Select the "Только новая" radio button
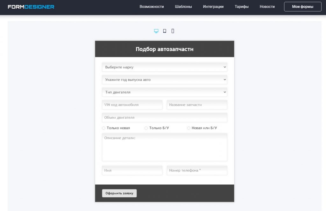The image size is (326, 211). tap(104, 128)
